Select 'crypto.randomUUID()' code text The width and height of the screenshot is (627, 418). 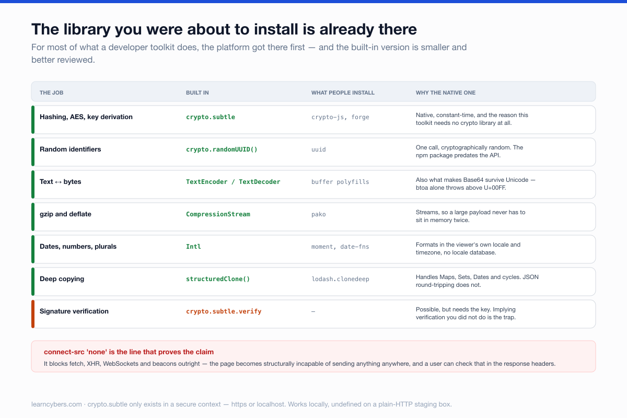[222, 149]
